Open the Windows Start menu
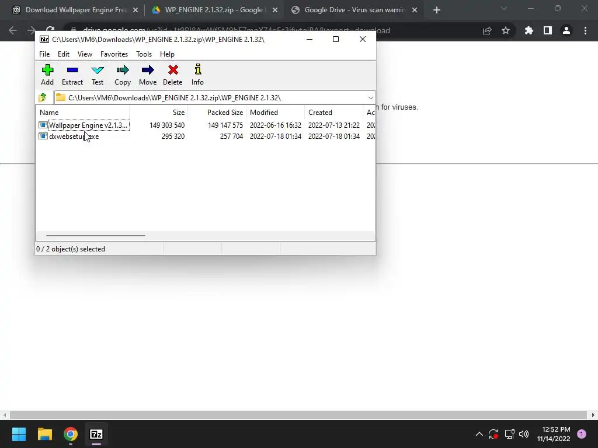The image size is (598, 448). click(19, 434)
